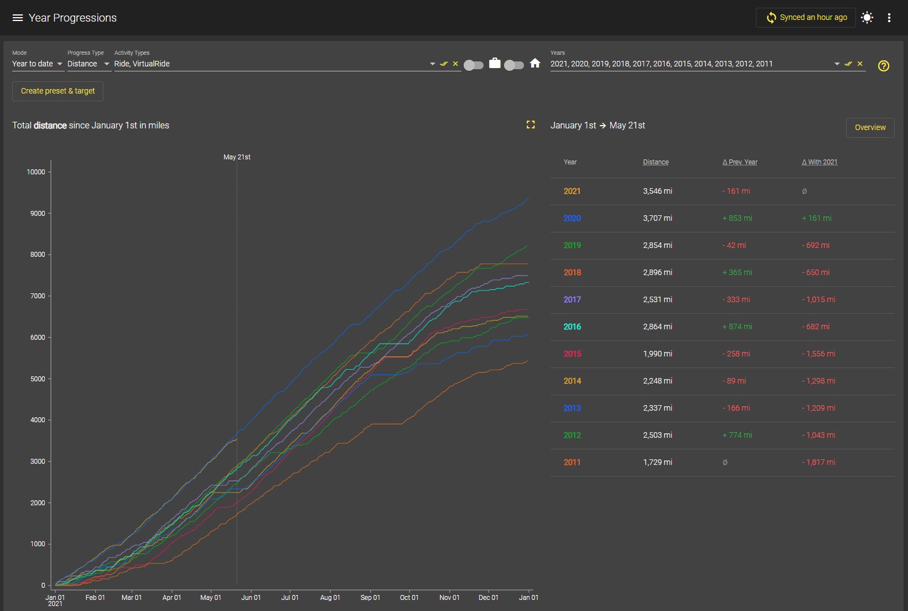
Task: Switch theme with the sun icon
Action: [x=867, y=18]
